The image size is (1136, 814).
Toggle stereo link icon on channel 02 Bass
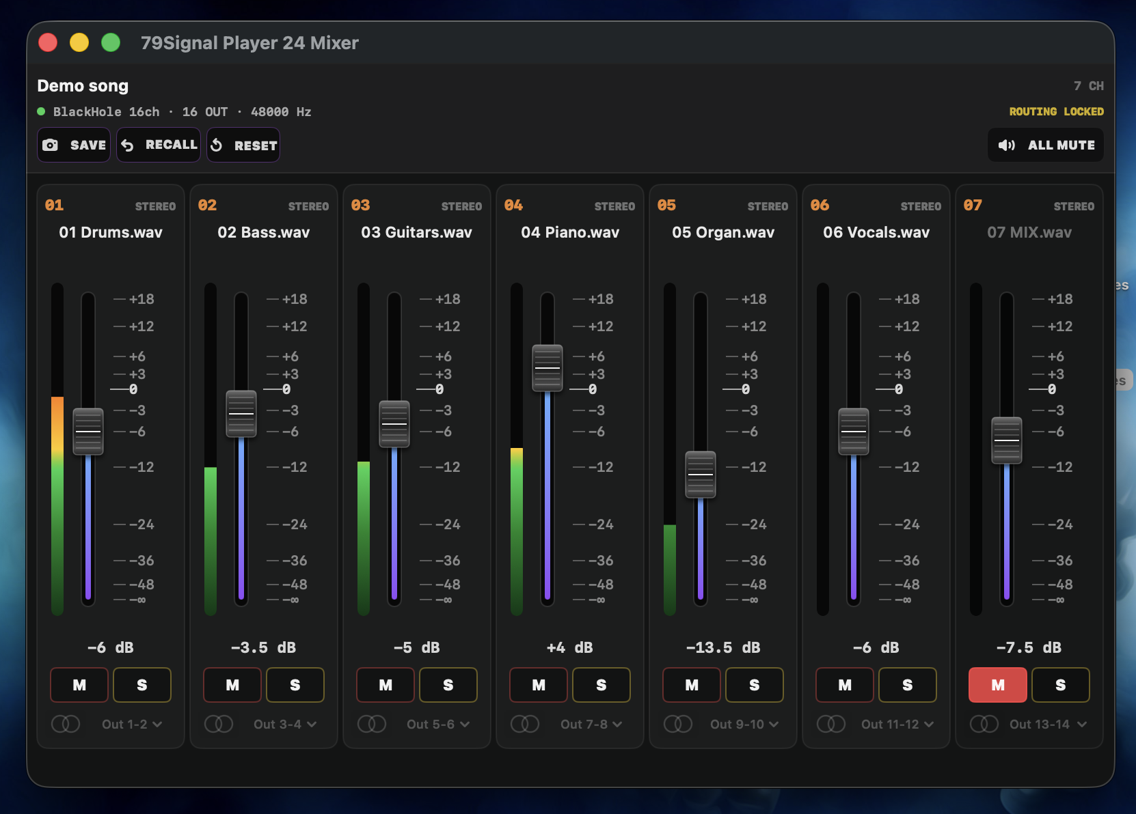coord(219,724)
